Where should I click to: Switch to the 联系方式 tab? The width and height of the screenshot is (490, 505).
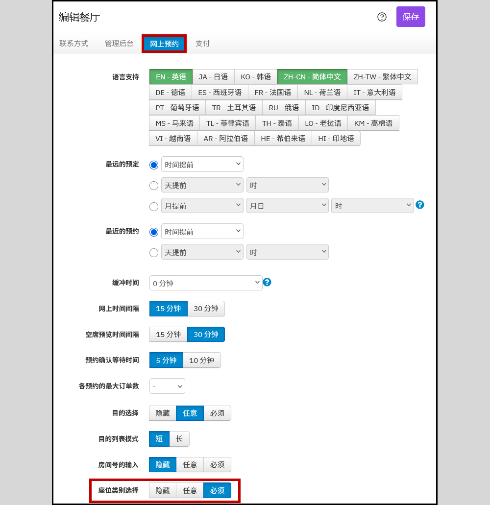click(x=74, y=44)
